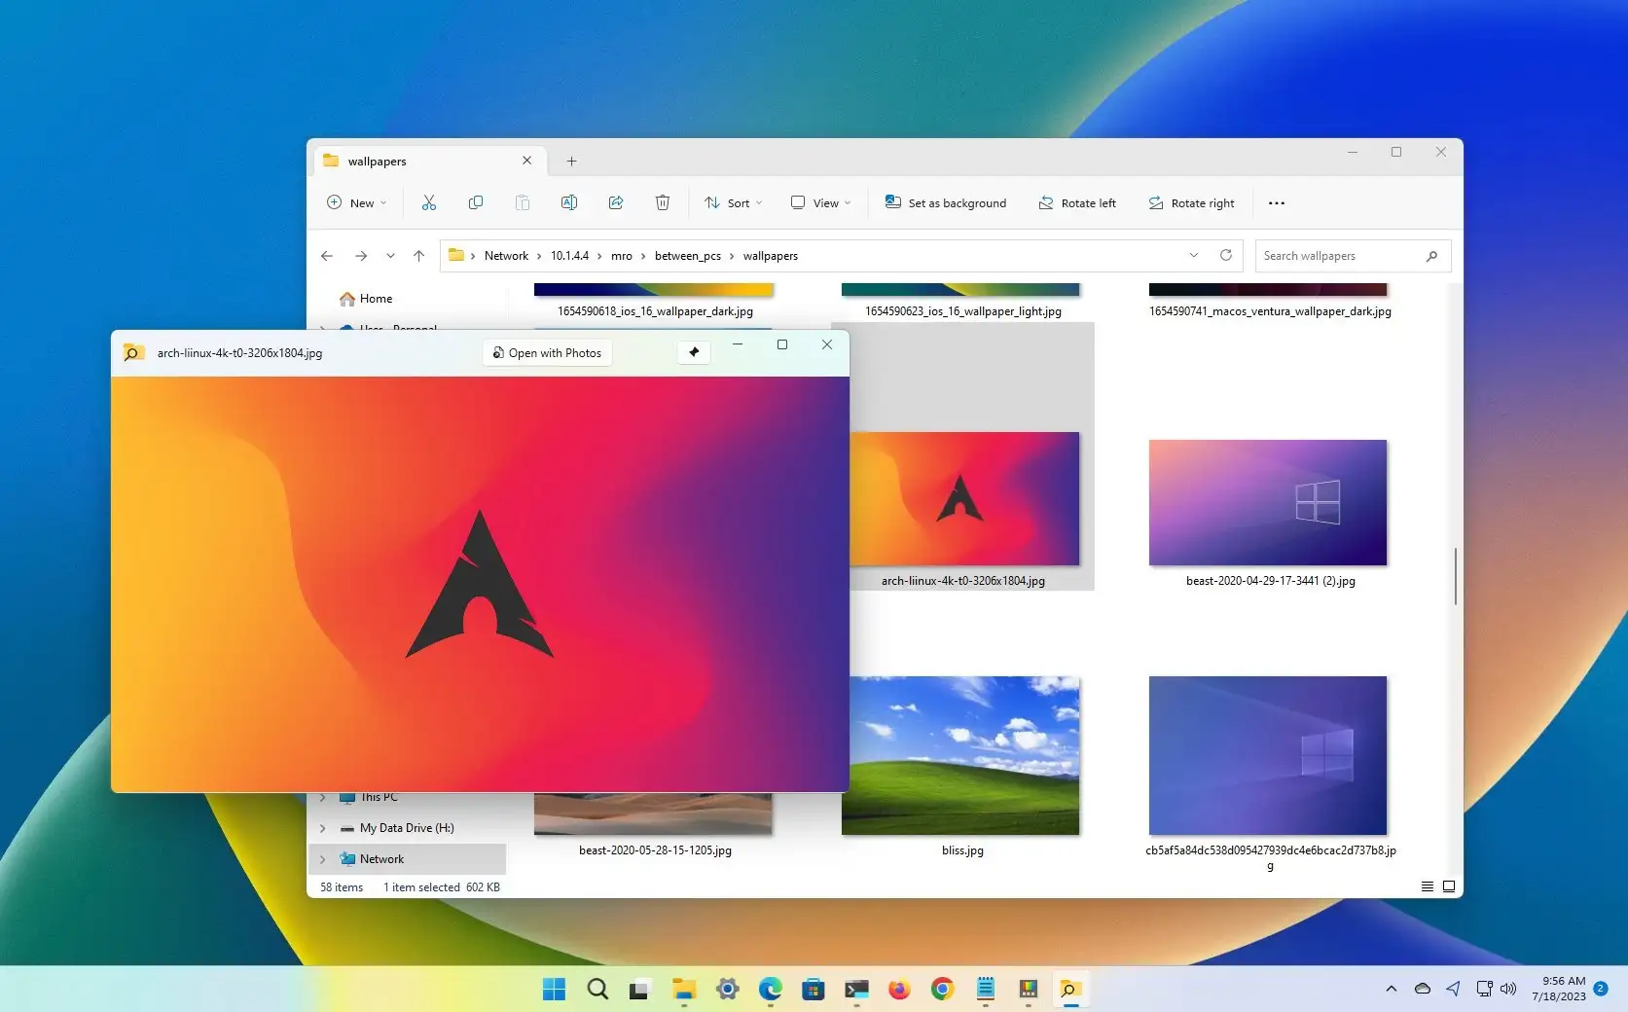Set the selected wallpaper as background
The height and width of the screenshot is (1012, 1628).
945,202
